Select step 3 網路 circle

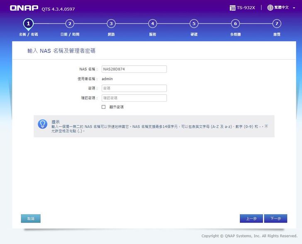[x=111, y=24]
